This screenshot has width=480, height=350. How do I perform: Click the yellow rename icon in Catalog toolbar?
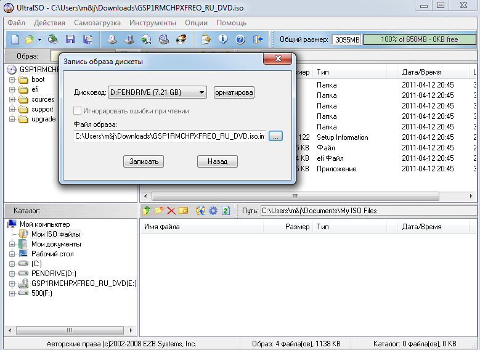point(184,211)
